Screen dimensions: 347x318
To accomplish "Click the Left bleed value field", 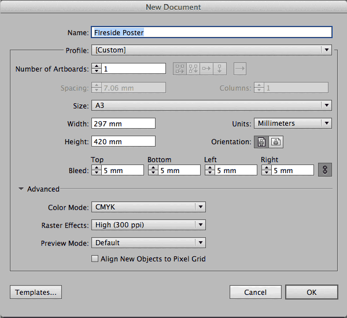I will coord(236,170).
